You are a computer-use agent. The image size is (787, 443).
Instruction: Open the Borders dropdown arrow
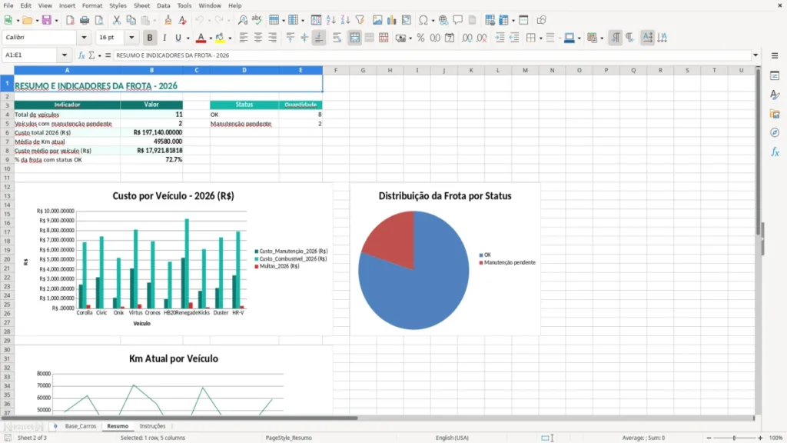[x=540, y=38]
